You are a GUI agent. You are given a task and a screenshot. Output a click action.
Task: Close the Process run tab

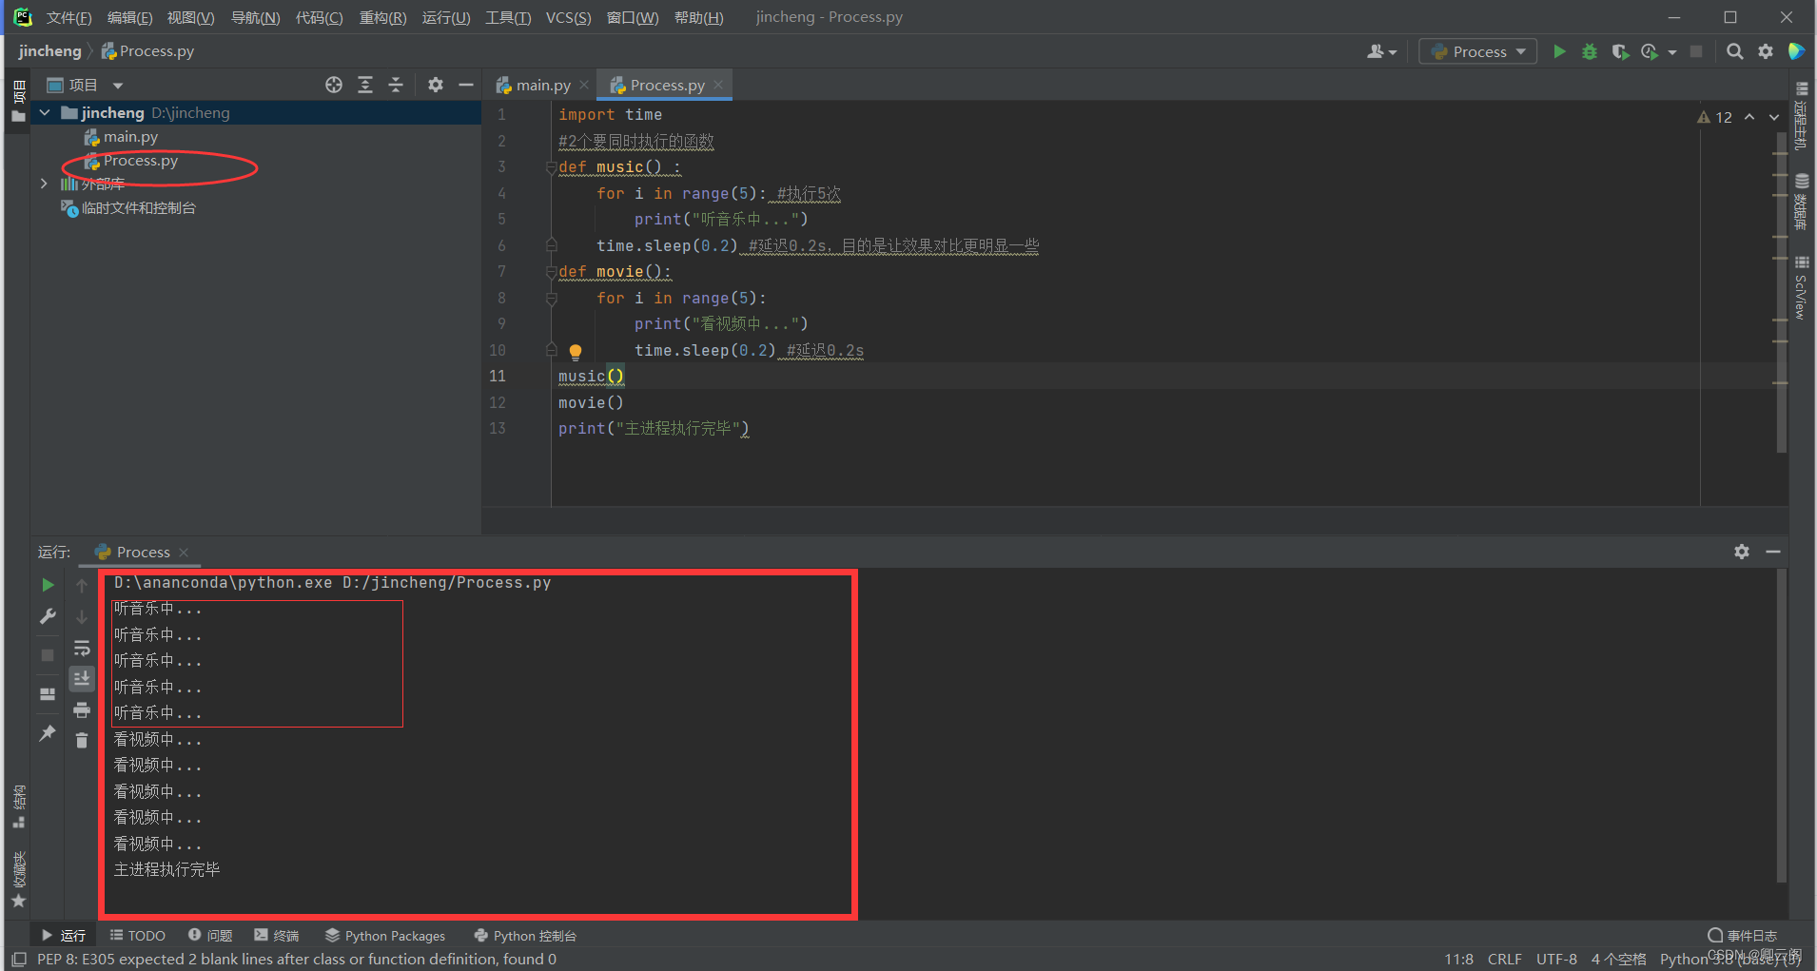point(184,553)
